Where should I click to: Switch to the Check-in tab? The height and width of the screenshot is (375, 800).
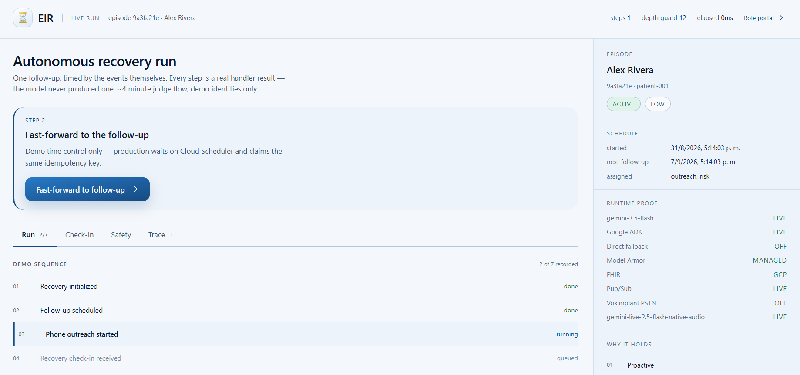[x=79, y=235]
